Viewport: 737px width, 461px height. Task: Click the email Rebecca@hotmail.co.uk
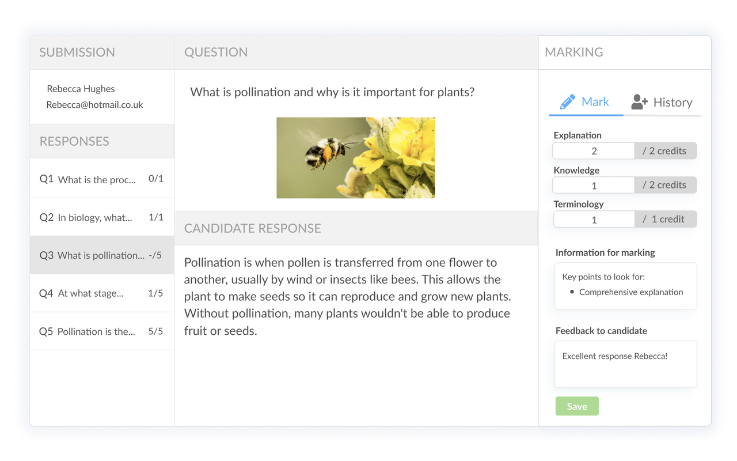click(94, 105)
